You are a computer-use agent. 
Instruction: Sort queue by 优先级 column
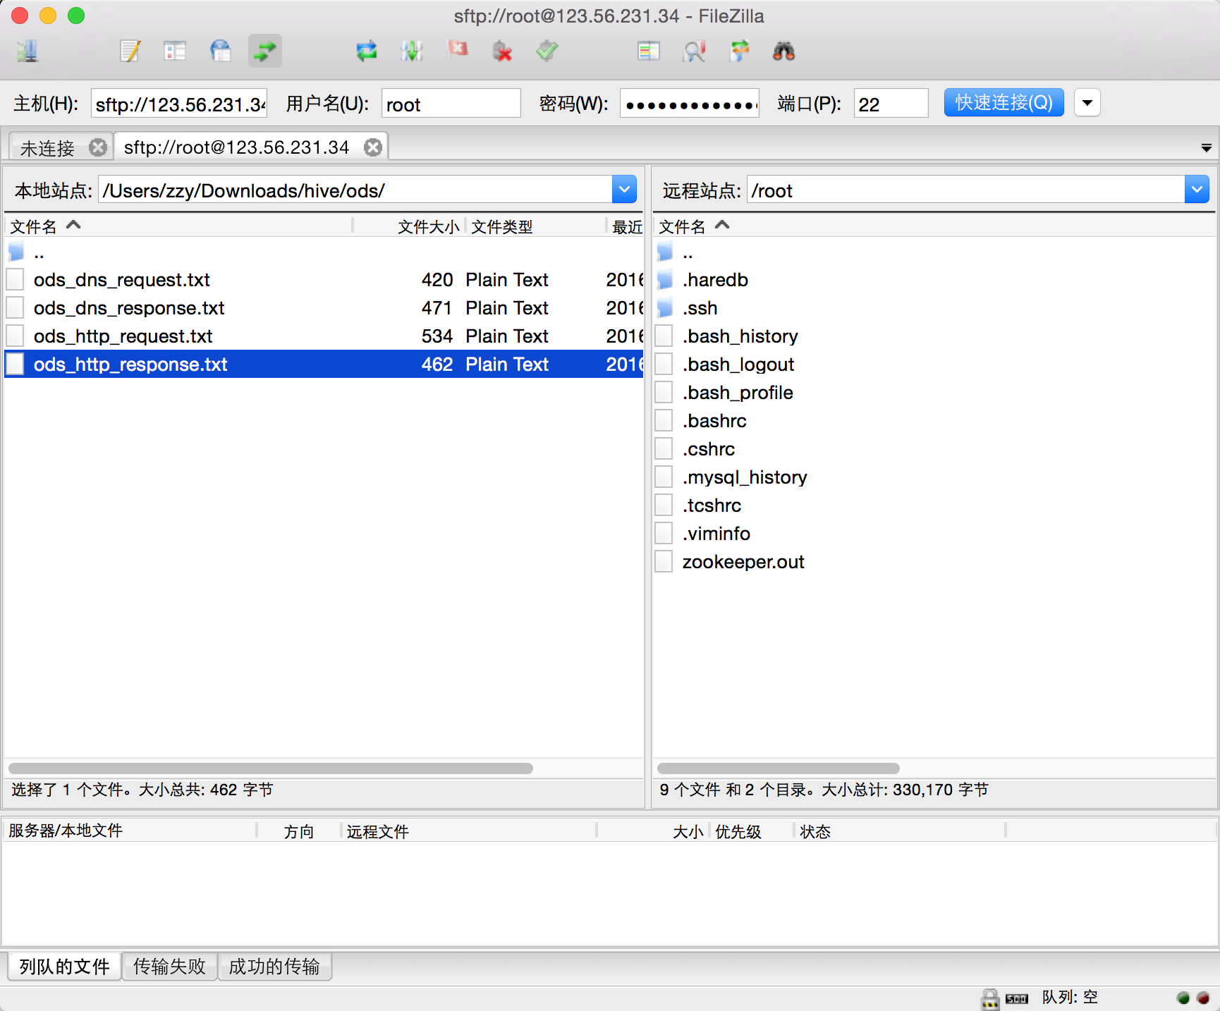751,831
